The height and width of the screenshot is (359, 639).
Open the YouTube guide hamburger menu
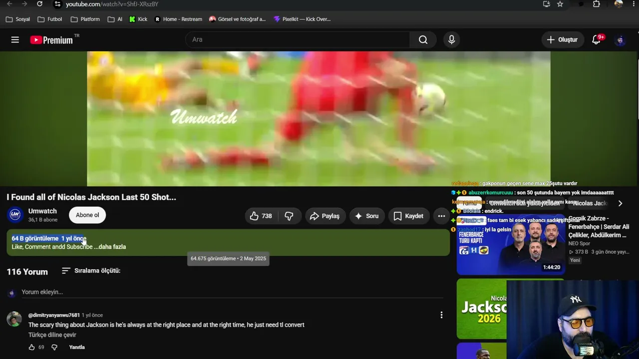(x=15, y=40)
